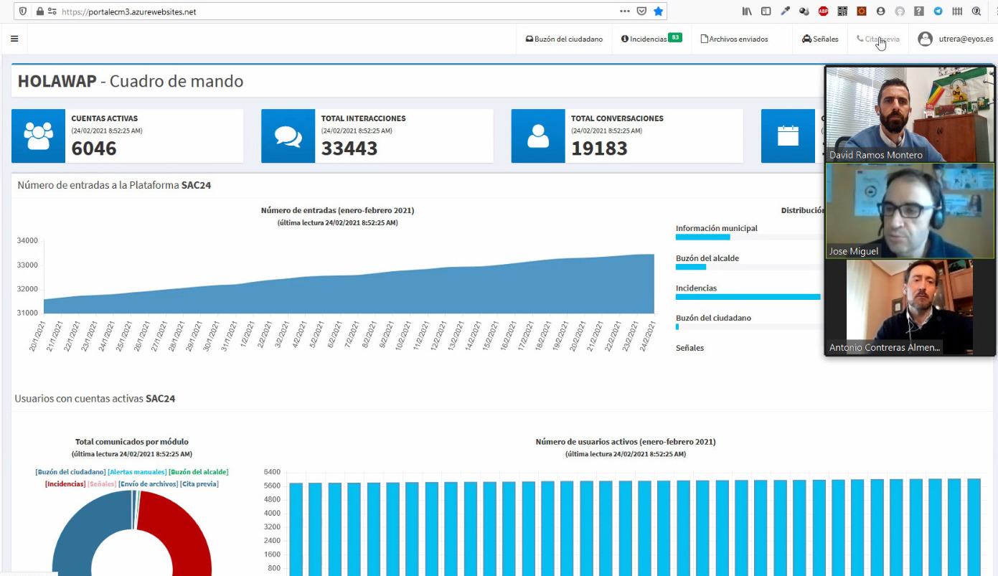
Task: Toggle the Buzón del alcalde legend entry
Action: [x=199, y=472]
